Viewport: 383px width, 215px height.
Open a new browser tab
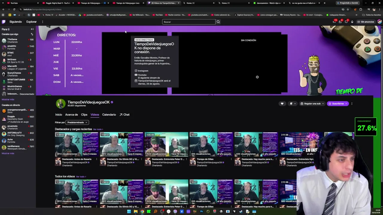pyautogui.click(x=324, y=3)
